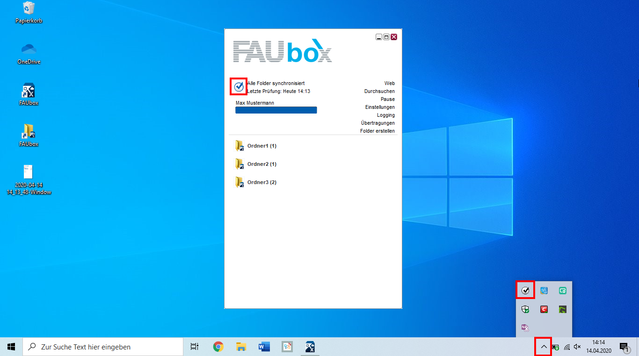Click the blue display tray icon

click(x=544, y=291)
